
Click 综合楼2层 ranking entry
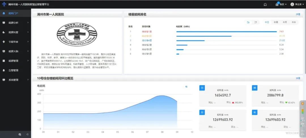147,45
